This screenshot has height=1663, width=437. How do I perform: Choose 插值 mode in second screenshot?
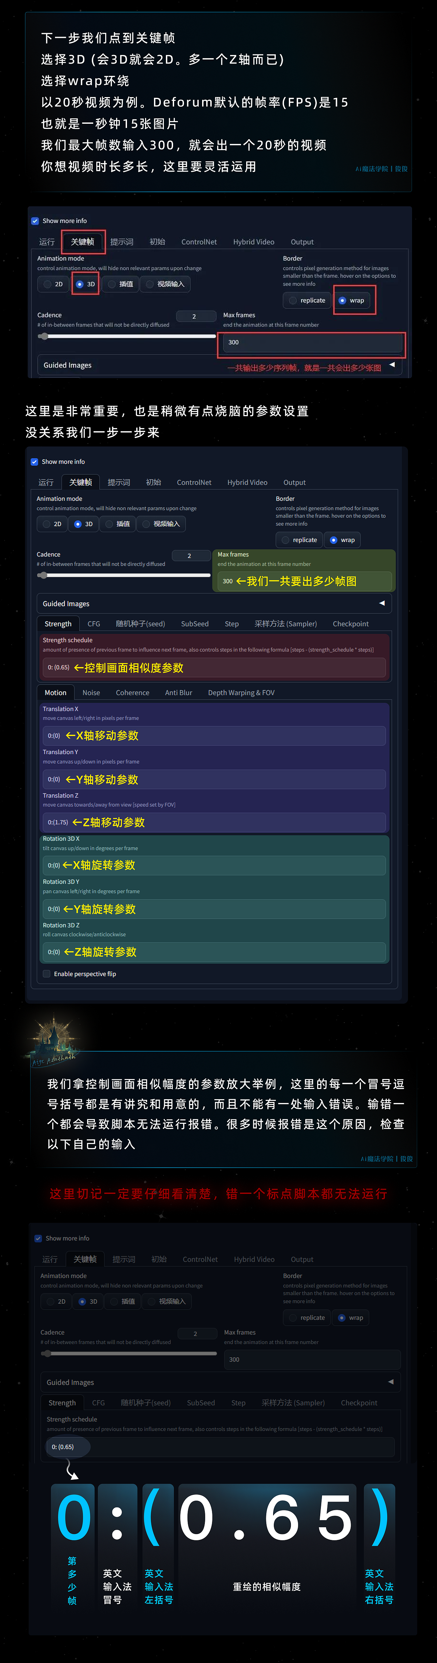pyautogui.click(x=118, y=524)
